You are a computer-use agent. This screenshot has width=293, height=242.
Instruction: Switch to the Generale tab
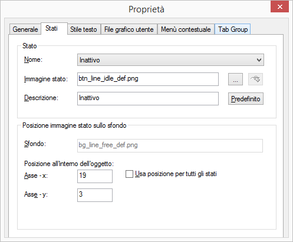pyautogui.click(x=25, y=29)
